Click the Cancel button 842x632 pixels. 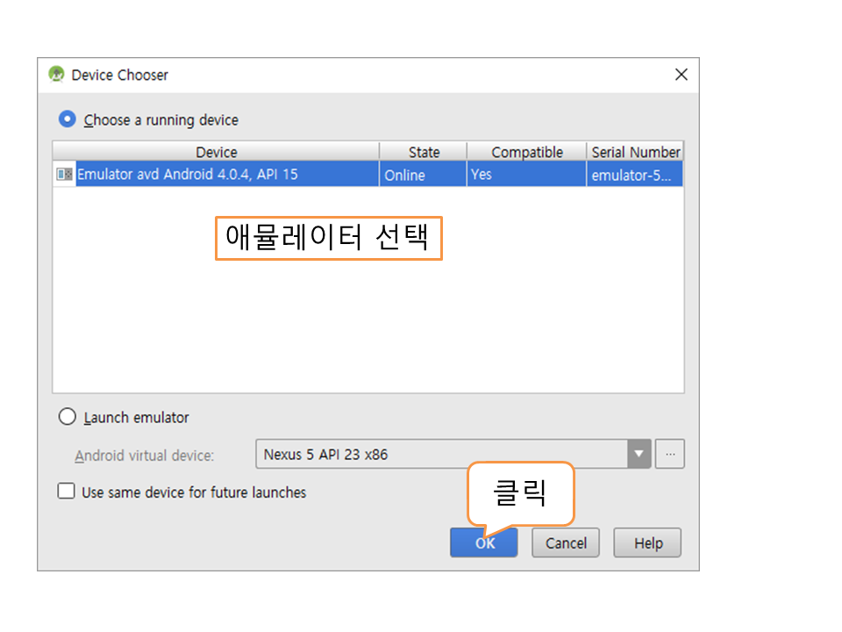(x=566, y=542)
